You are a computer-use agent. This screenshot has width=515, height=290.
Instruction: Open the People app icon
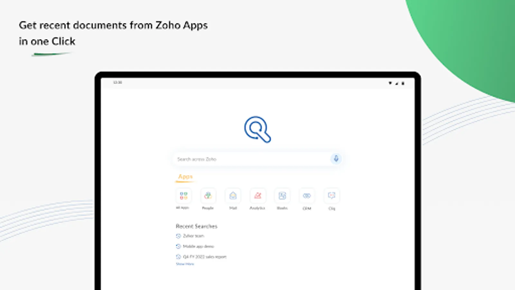click(208, 196)
